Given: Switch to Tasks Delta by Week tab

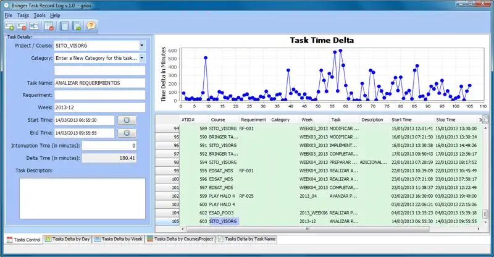Looking at the screenshot, I should pyautogui.click(x=119, y=239).
